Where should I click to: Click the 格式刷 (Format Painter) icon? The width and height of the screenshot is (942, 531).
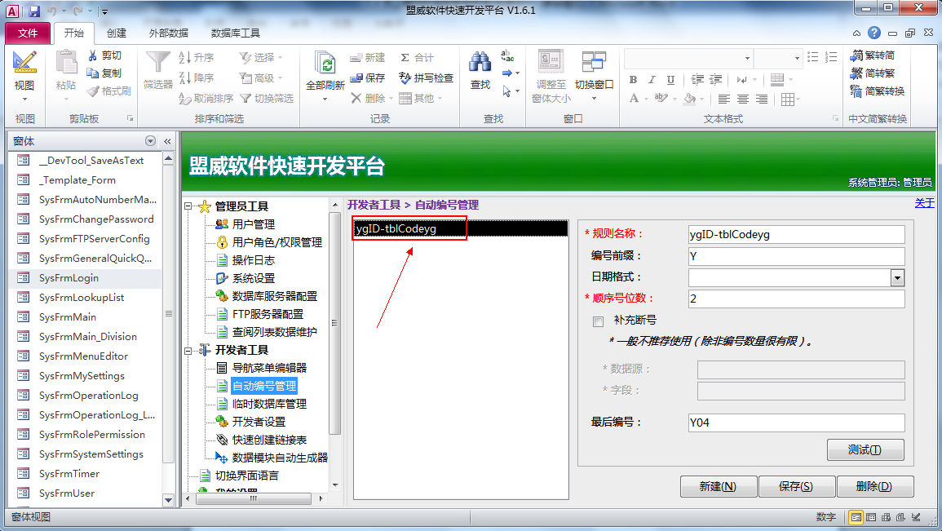[92, 91]
